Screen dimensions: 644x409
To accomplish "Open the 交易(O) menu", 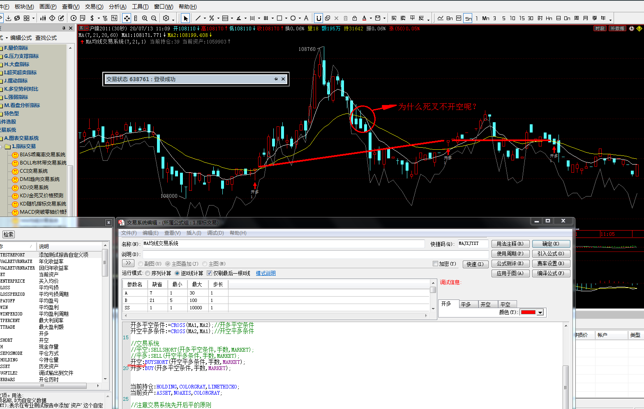I will coord(94,7).
